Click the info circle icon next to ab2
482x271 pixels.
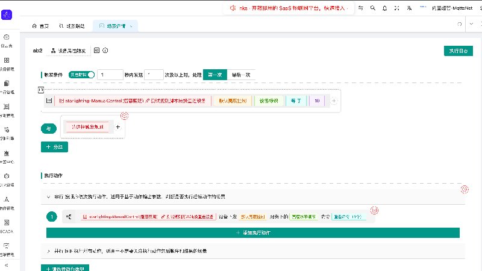click(105, 51)
